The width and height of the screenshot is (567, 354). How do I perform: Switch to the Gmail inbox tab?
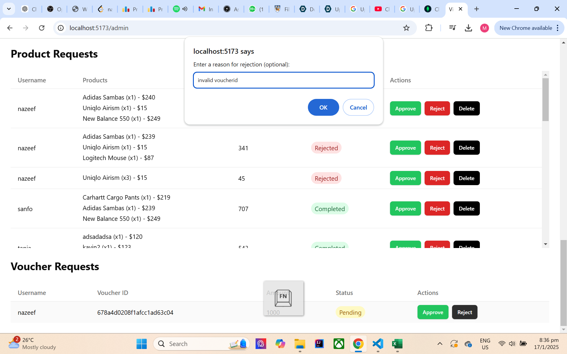pyautogui.click(x=206, y=9)
